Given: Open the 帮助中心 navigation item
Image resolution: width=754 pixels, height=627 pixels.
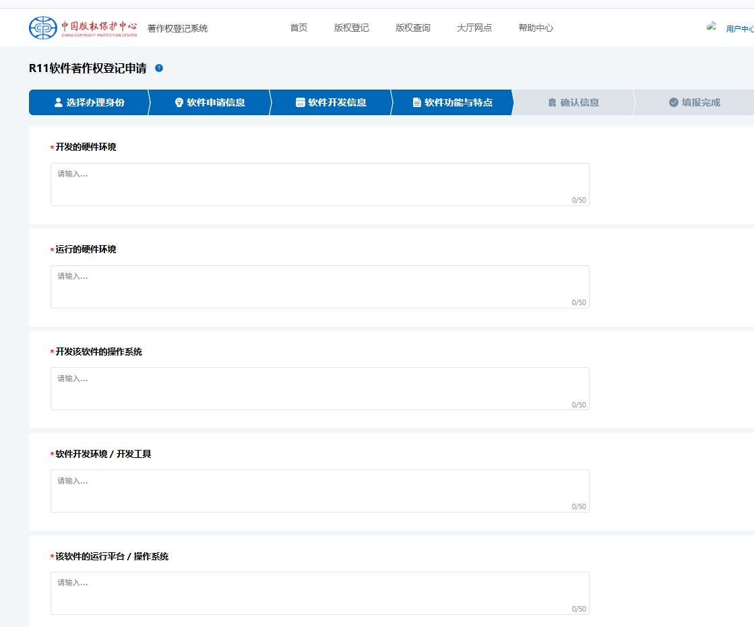Looking at the screenshot, I should pyautogui.click(x=536, y=28).
